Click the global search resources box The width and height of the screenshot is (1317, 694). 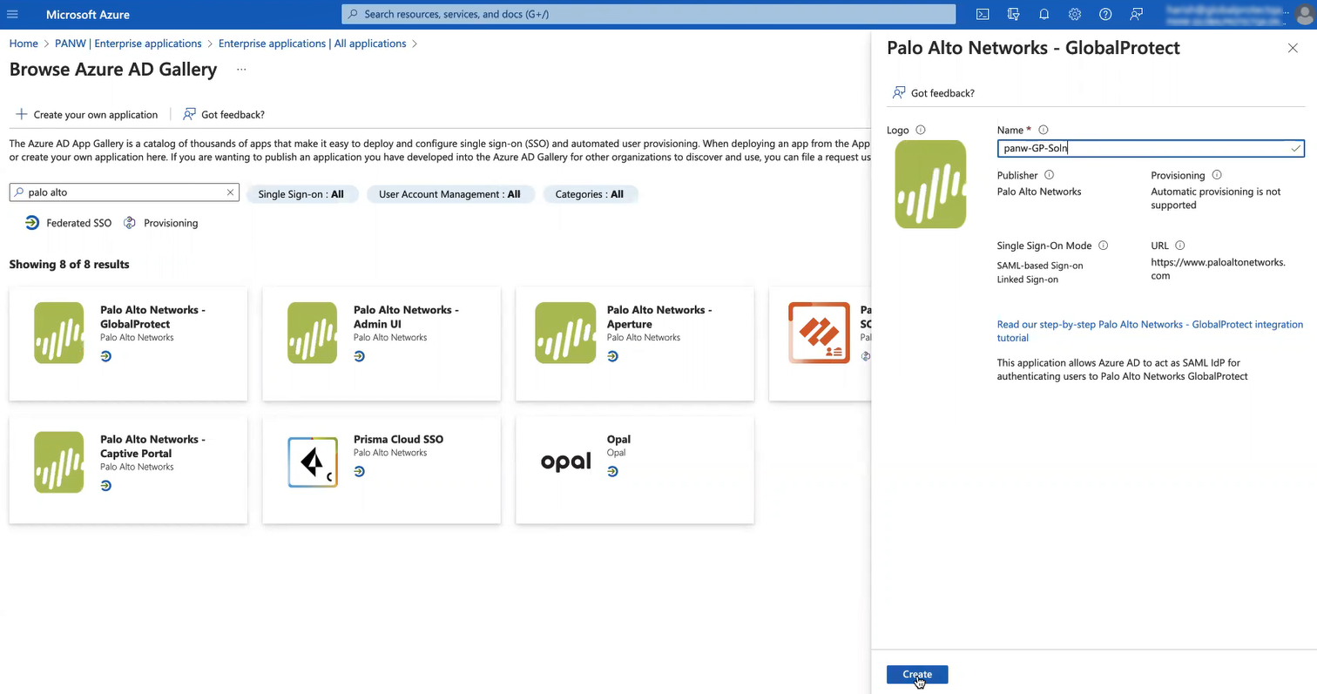coord(649,14)
